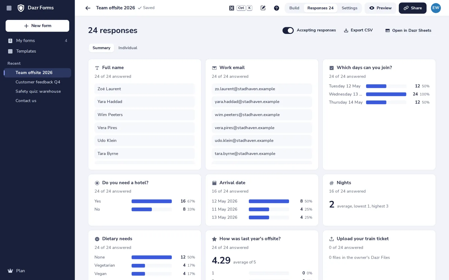Viewport: 449px width, 280px height.
Task: Open Safety quiz: warehouse form
Action: (38, 91)
